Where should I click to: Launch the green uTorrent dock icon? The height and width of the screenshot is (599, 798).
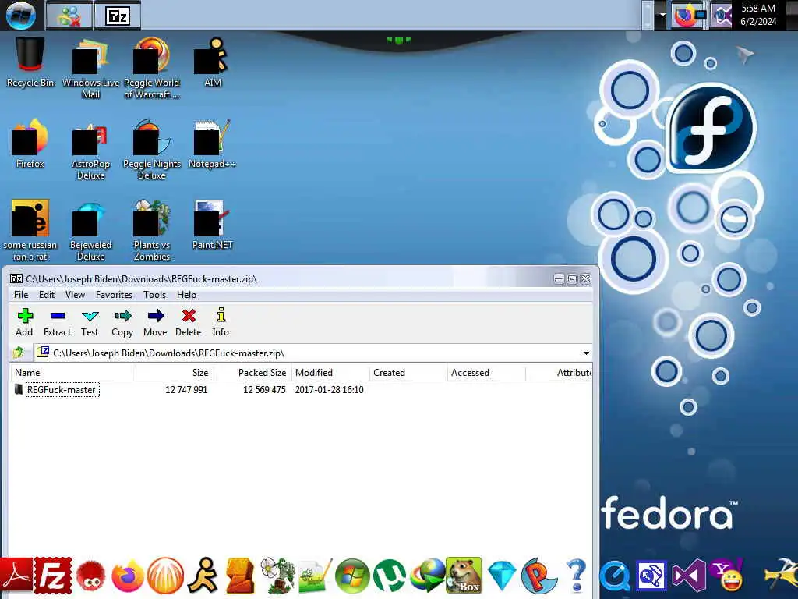(x=390, y=576)
